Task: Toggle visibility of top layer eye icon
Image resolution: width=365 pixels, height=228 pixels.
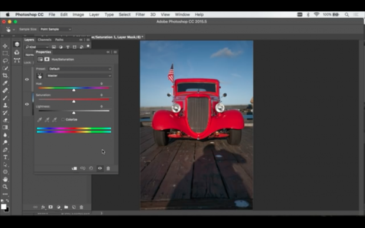Action: (27, 79)
